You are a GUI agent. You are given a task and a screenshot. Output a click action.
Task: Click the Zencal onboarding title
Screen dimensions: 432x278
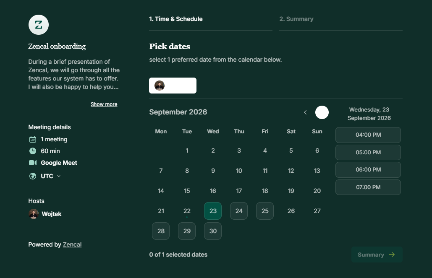[57, 46]
